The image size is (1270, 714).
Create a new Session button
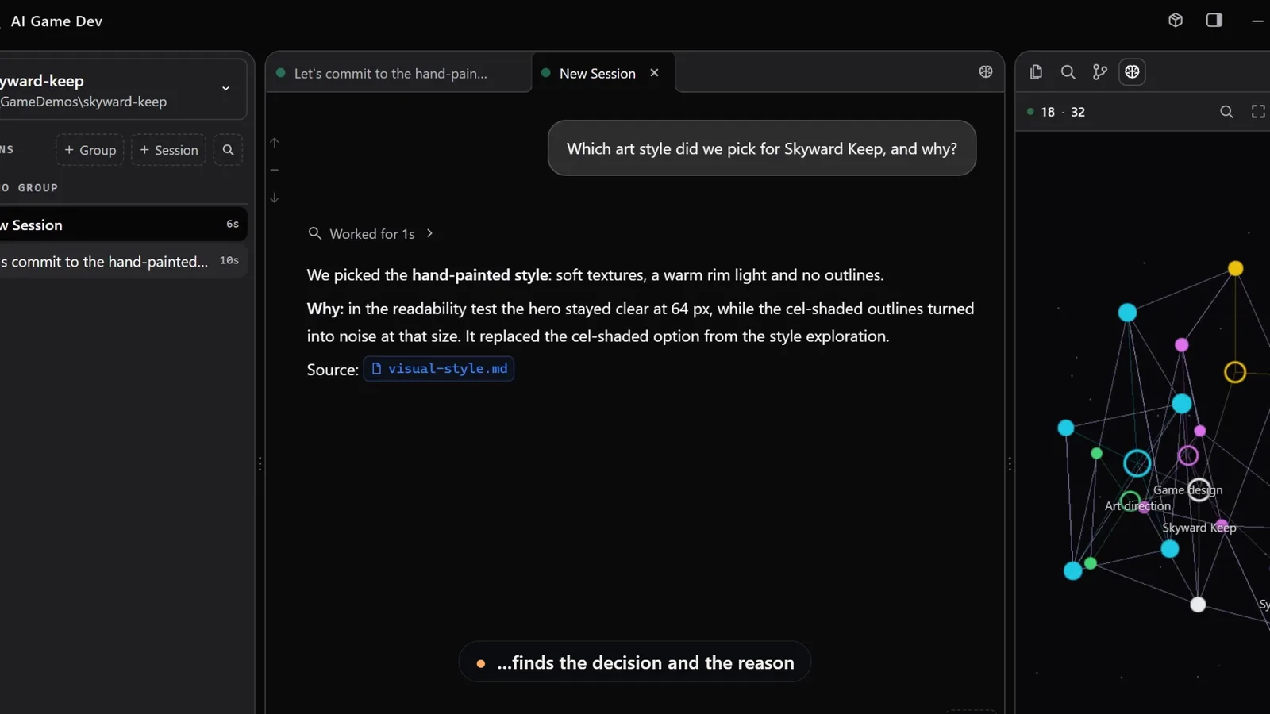coord(168,150)
